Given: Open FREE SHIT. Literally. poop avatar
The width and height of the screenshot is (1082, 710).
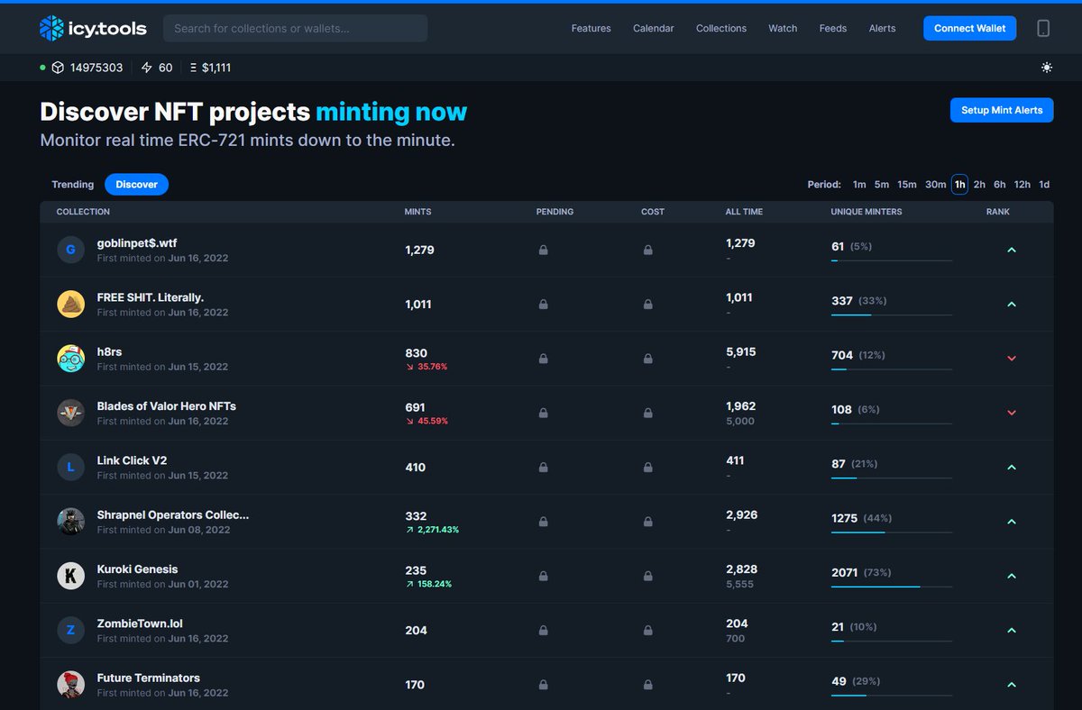Looking at the screenshot, I should (x=71, y=305).
